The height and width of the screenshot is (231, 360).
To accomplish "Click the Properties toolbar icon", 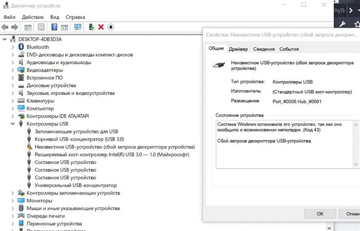I will [41, 27].
